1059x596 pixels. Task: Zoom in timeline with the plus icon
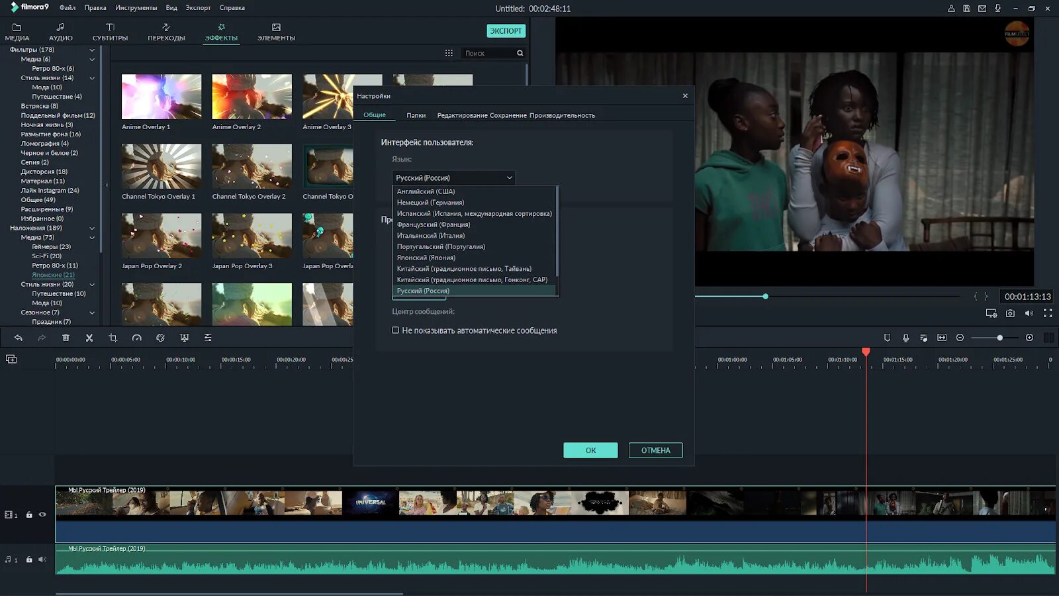coord(1029,338)
